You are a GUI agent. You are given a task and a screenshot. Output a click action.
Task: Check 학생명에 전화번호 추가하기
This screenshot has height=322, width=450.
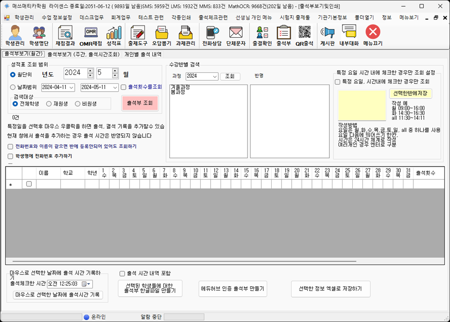[x=10, y=156]
